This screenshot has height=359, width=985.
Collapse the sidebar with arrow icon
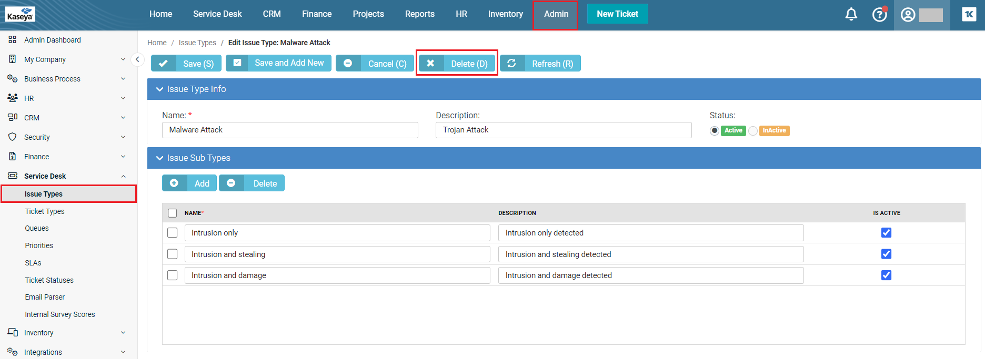[137, 59]
